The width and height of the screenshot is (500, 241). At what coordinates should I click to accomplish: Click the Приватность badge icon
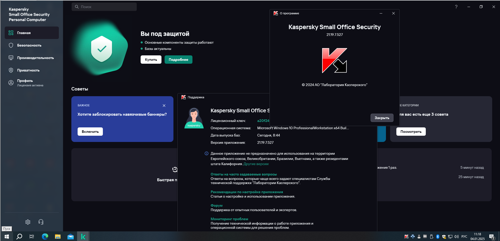(x=11, y=70)
